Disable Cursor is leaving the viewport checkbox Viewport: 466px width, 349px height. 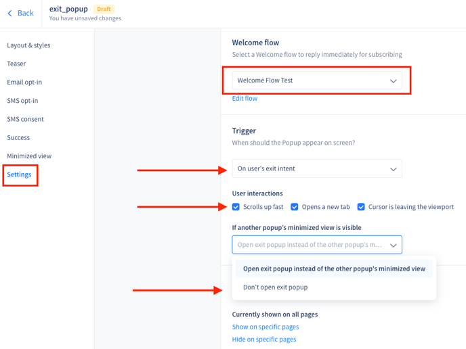pyautogui.click(x=361, y=207)
